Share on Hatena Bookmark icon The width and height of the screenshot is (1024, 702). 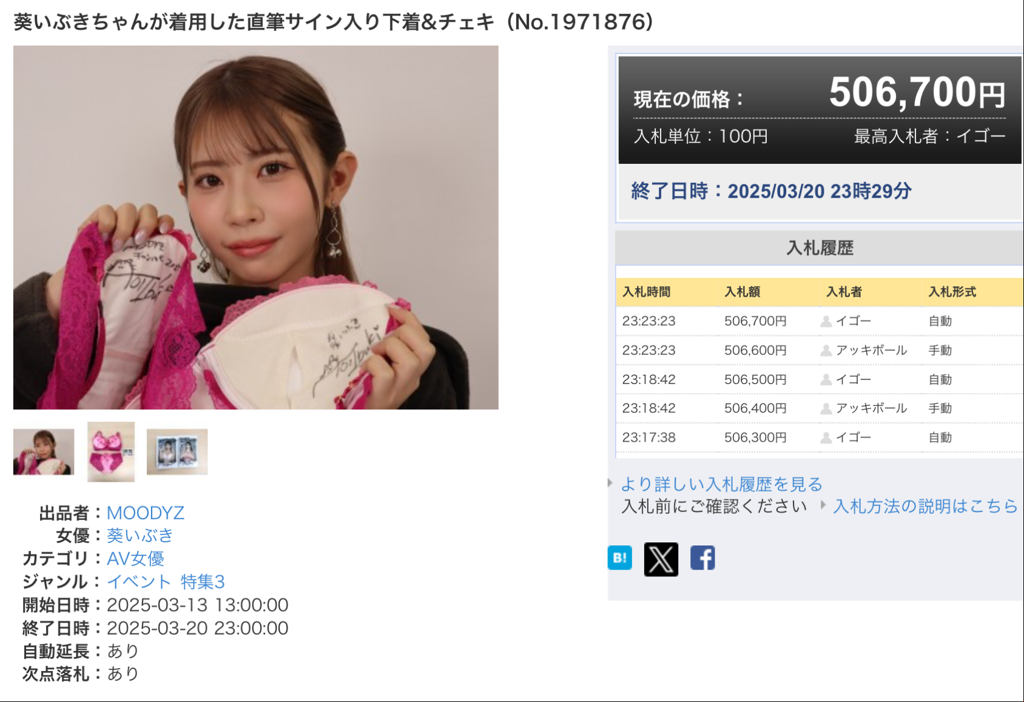[619, 558]
